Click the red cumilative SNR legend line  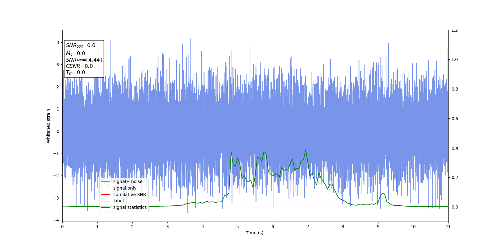(x=106, y=195)
